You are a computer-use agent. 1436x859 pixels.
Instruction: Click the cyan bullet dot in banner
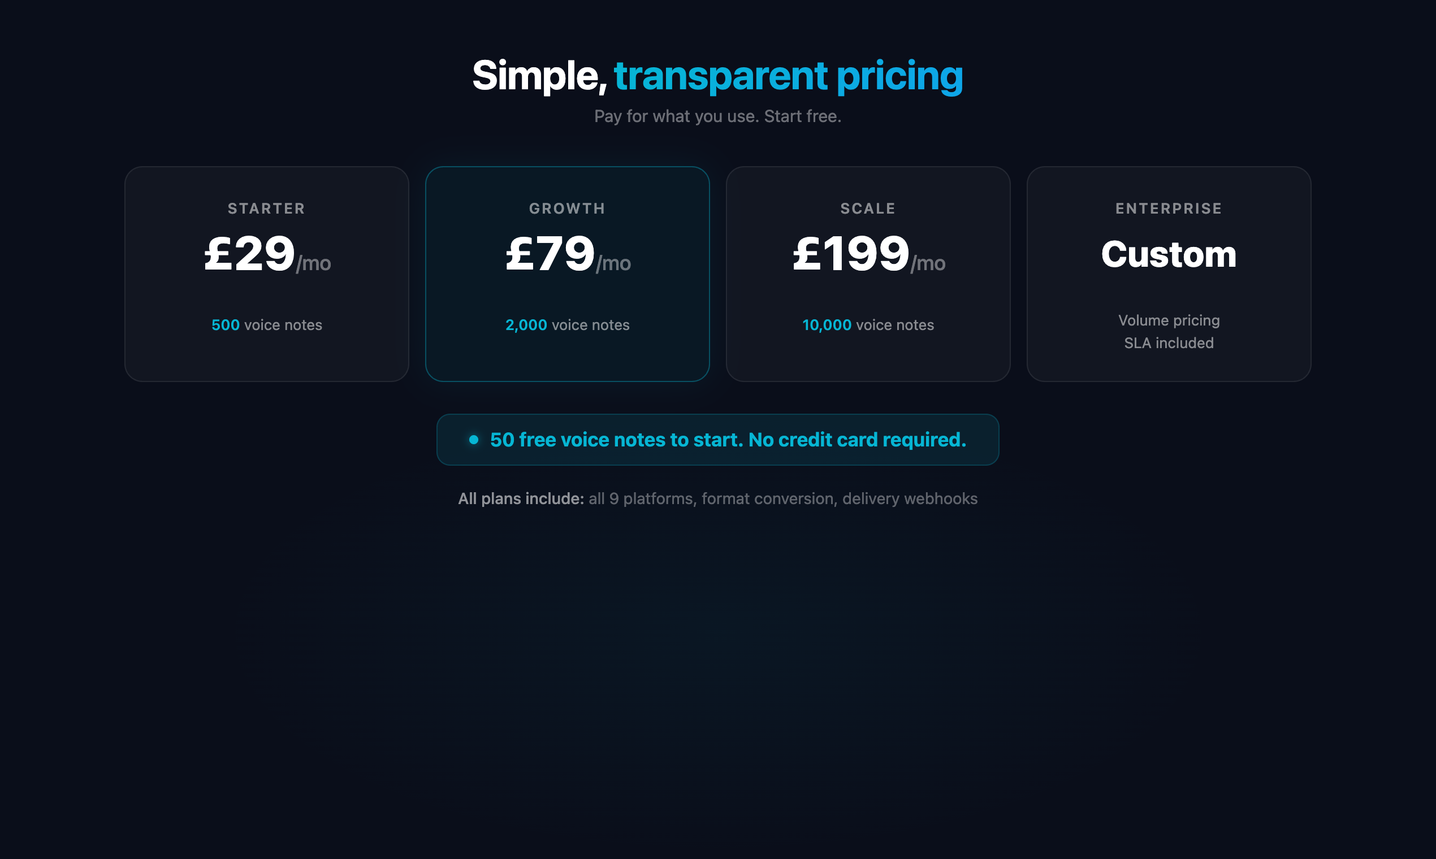tap(474, 440)
